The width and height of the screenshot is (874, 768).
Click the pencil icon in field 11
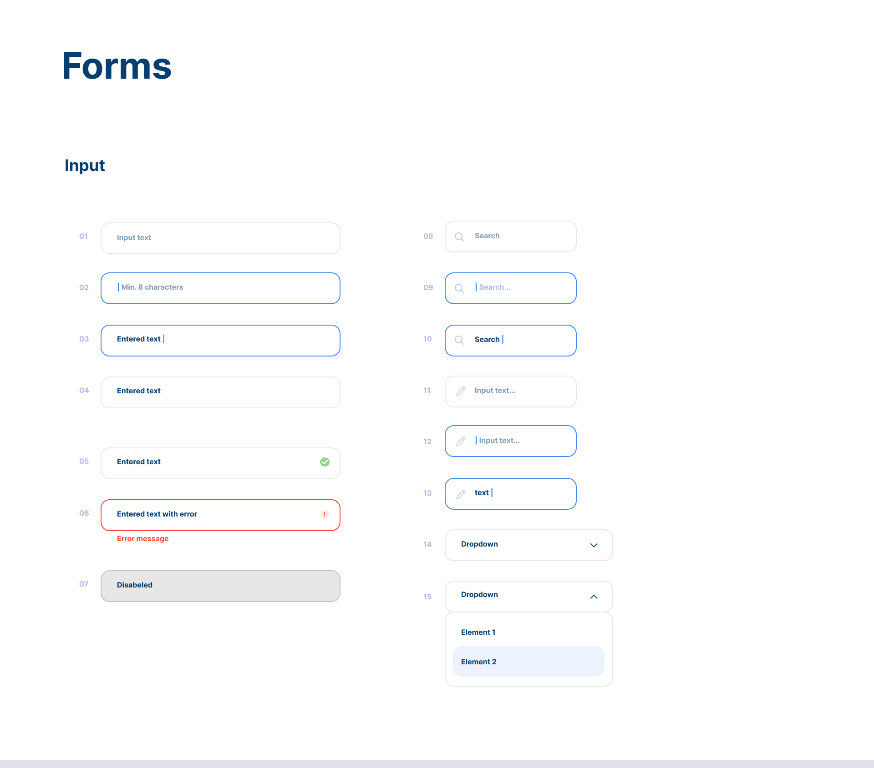(461, 391)
